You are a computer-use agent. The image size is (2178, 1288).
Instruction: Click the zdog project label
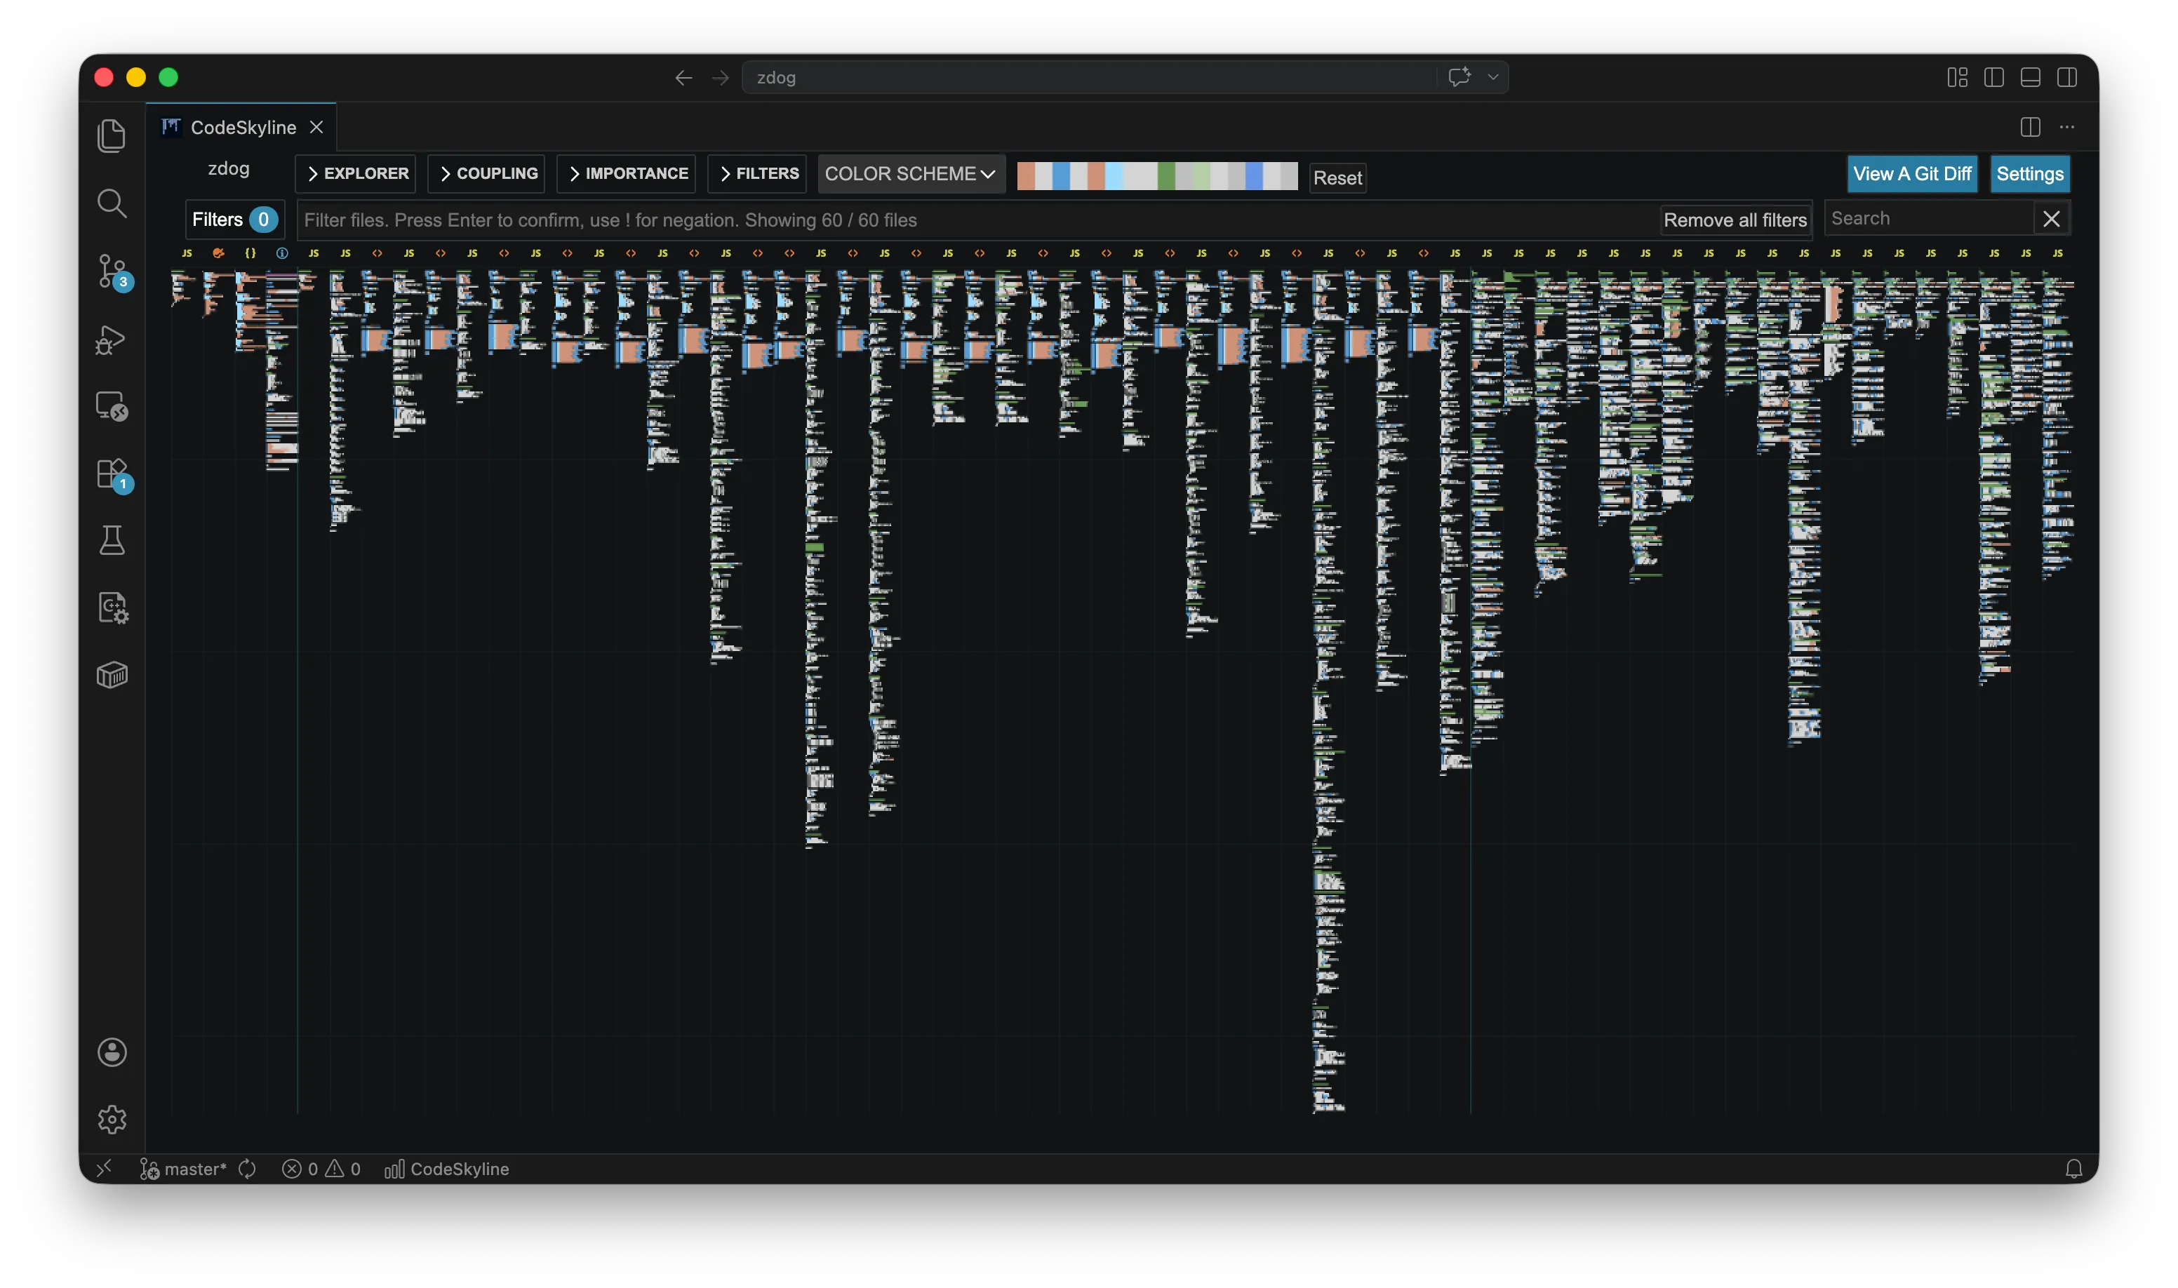(228, 169)
